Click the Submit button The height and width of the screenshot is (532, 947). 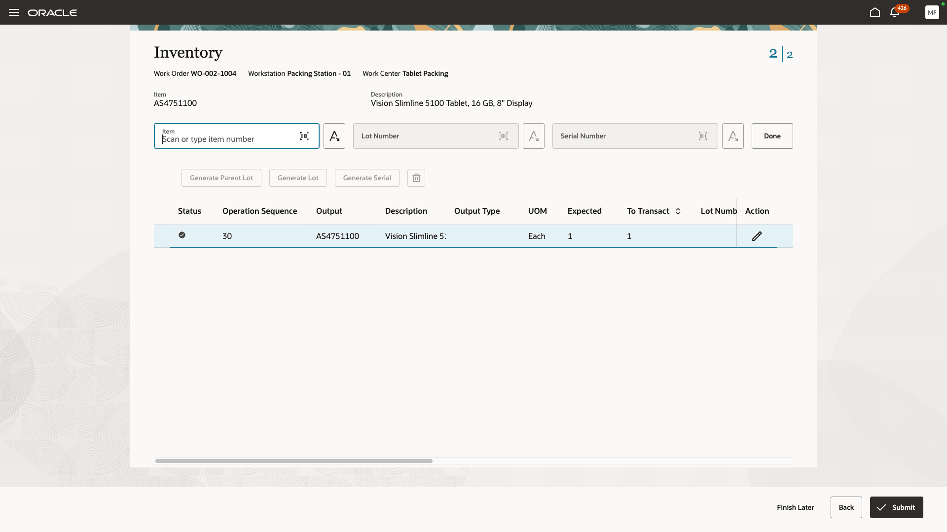click(896, 507)
